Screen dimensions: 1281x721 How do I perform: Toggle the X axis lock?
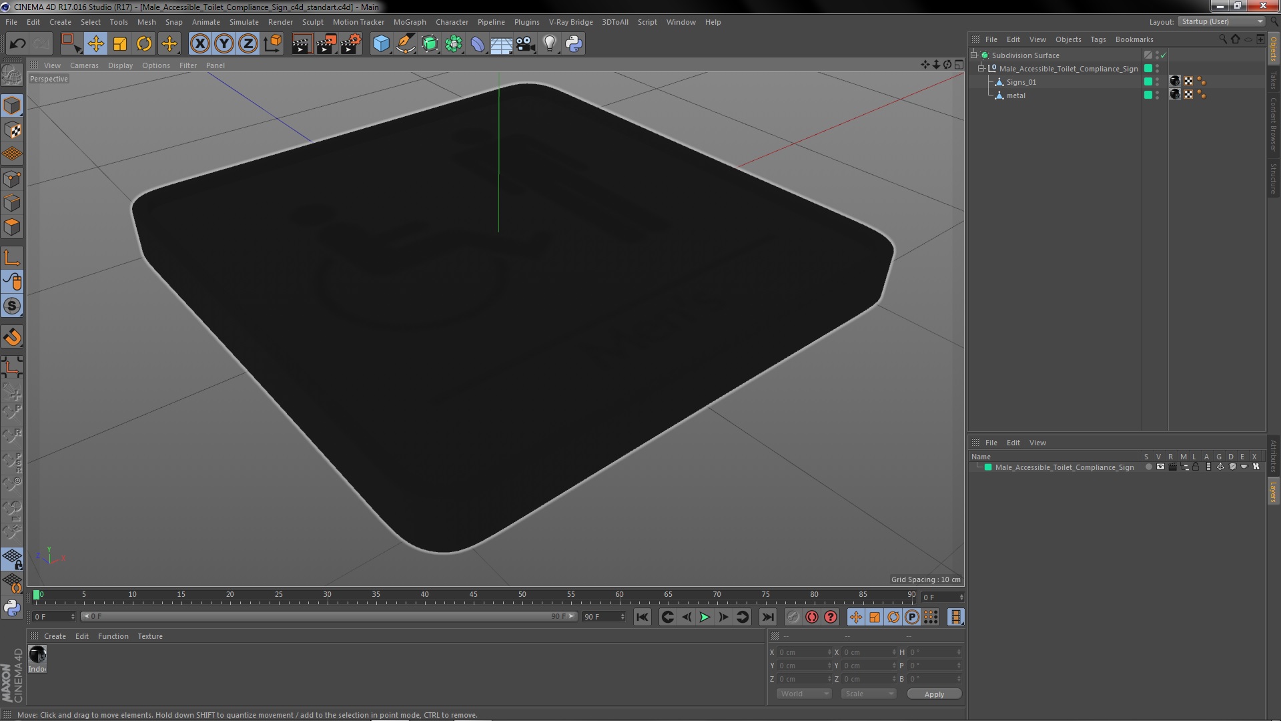(199, 44)
